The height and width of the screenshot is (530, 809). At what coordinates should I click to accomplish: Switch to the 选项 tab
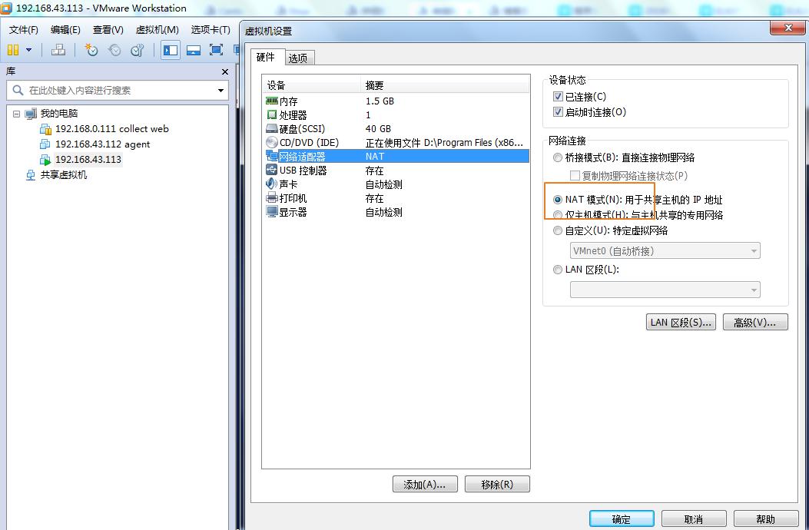click(298, 58)
